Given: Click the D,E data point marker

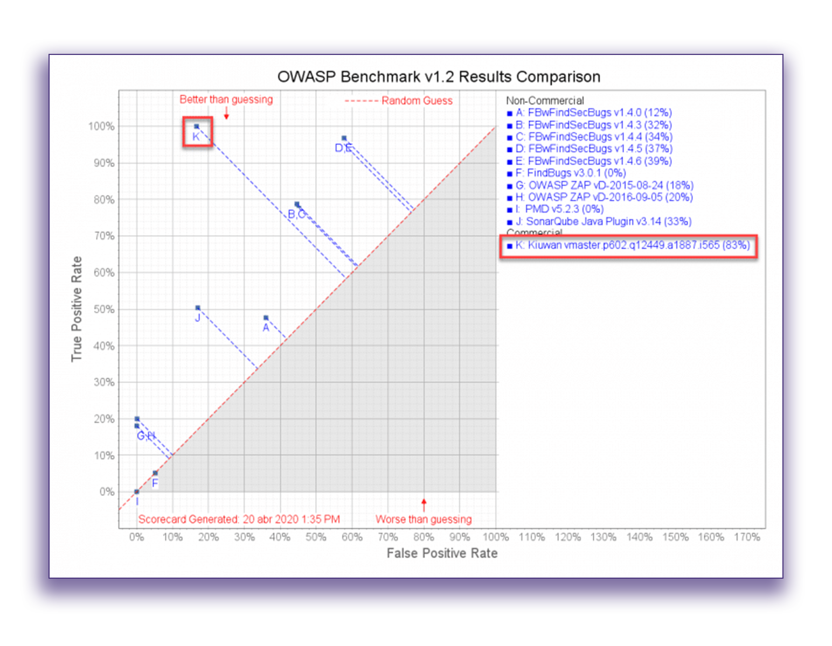Looking at the screenshot, I should (x=344, y=138).
